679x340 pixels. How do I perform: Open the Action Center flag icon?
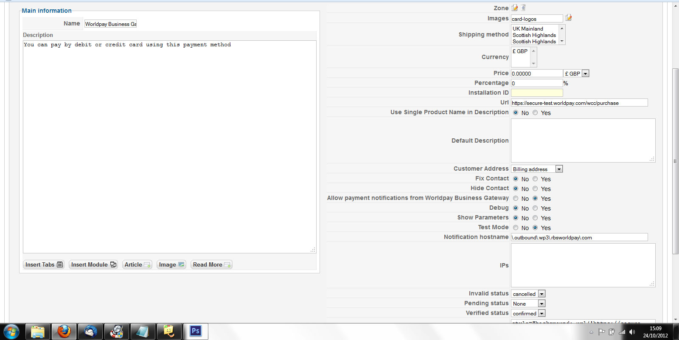[x=601, y=332]
